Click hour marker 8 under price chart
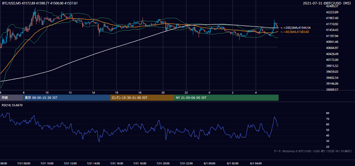This screenshot has height=166, width=355. (24, 92)
